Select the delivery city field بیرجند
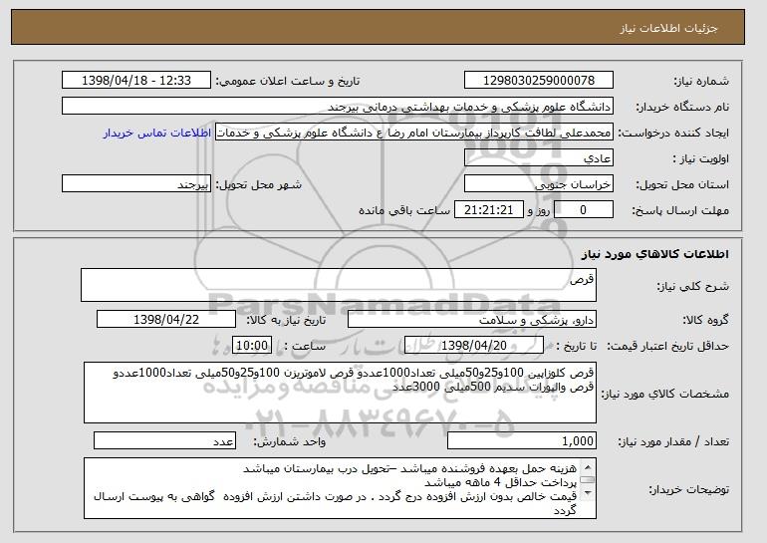This screenshot has height=543, width=767. [x=136, y=184]
